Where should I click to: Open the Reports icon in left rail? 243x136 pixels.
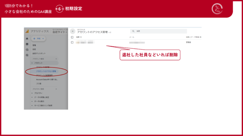27,44
